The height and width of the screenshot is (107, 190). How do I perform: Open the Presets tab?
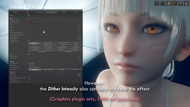coord(64,12)
